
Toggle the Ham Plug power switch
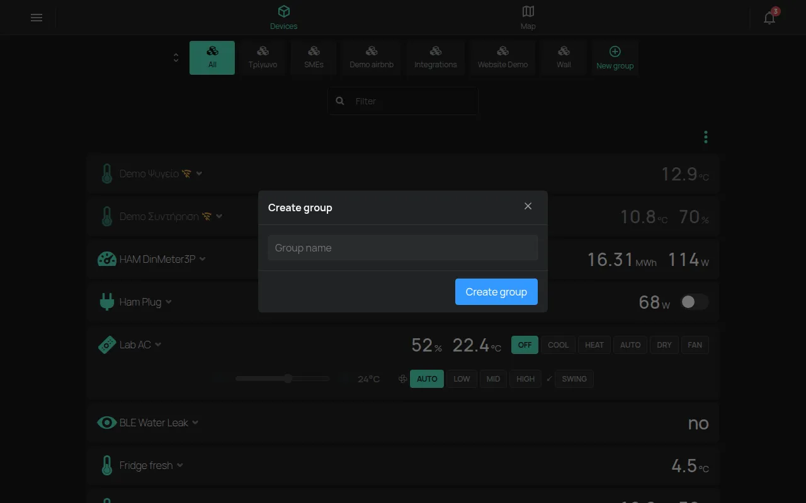tap(695, 302)
